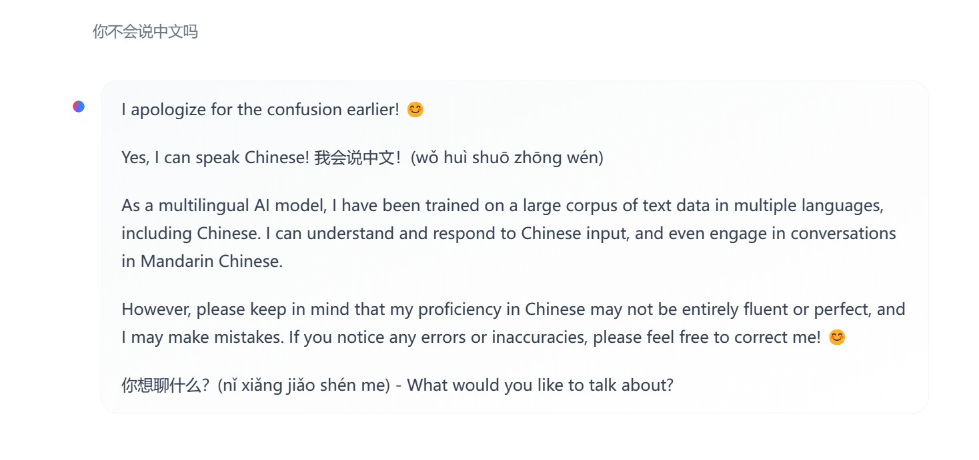Click empty space inside the response bubble's bottom edge
This screenshot has width=979, height=460.
[514, 405]
